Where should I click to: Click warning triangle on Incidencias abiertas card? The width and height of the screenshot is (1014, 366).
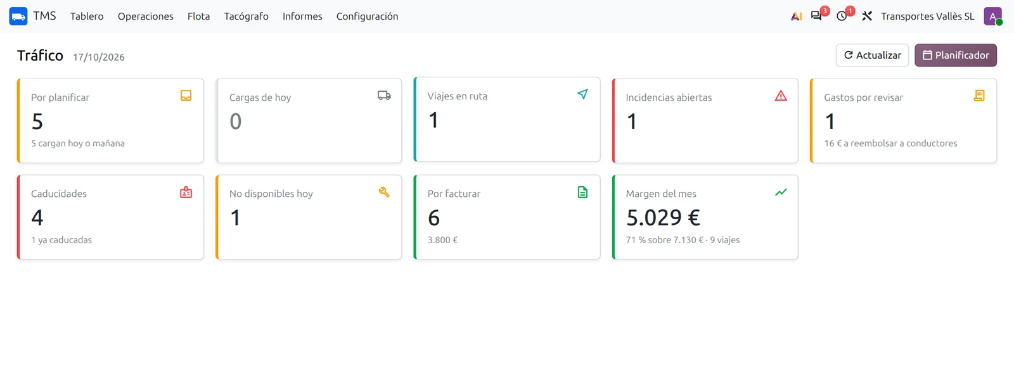click(x=781, y=96)
